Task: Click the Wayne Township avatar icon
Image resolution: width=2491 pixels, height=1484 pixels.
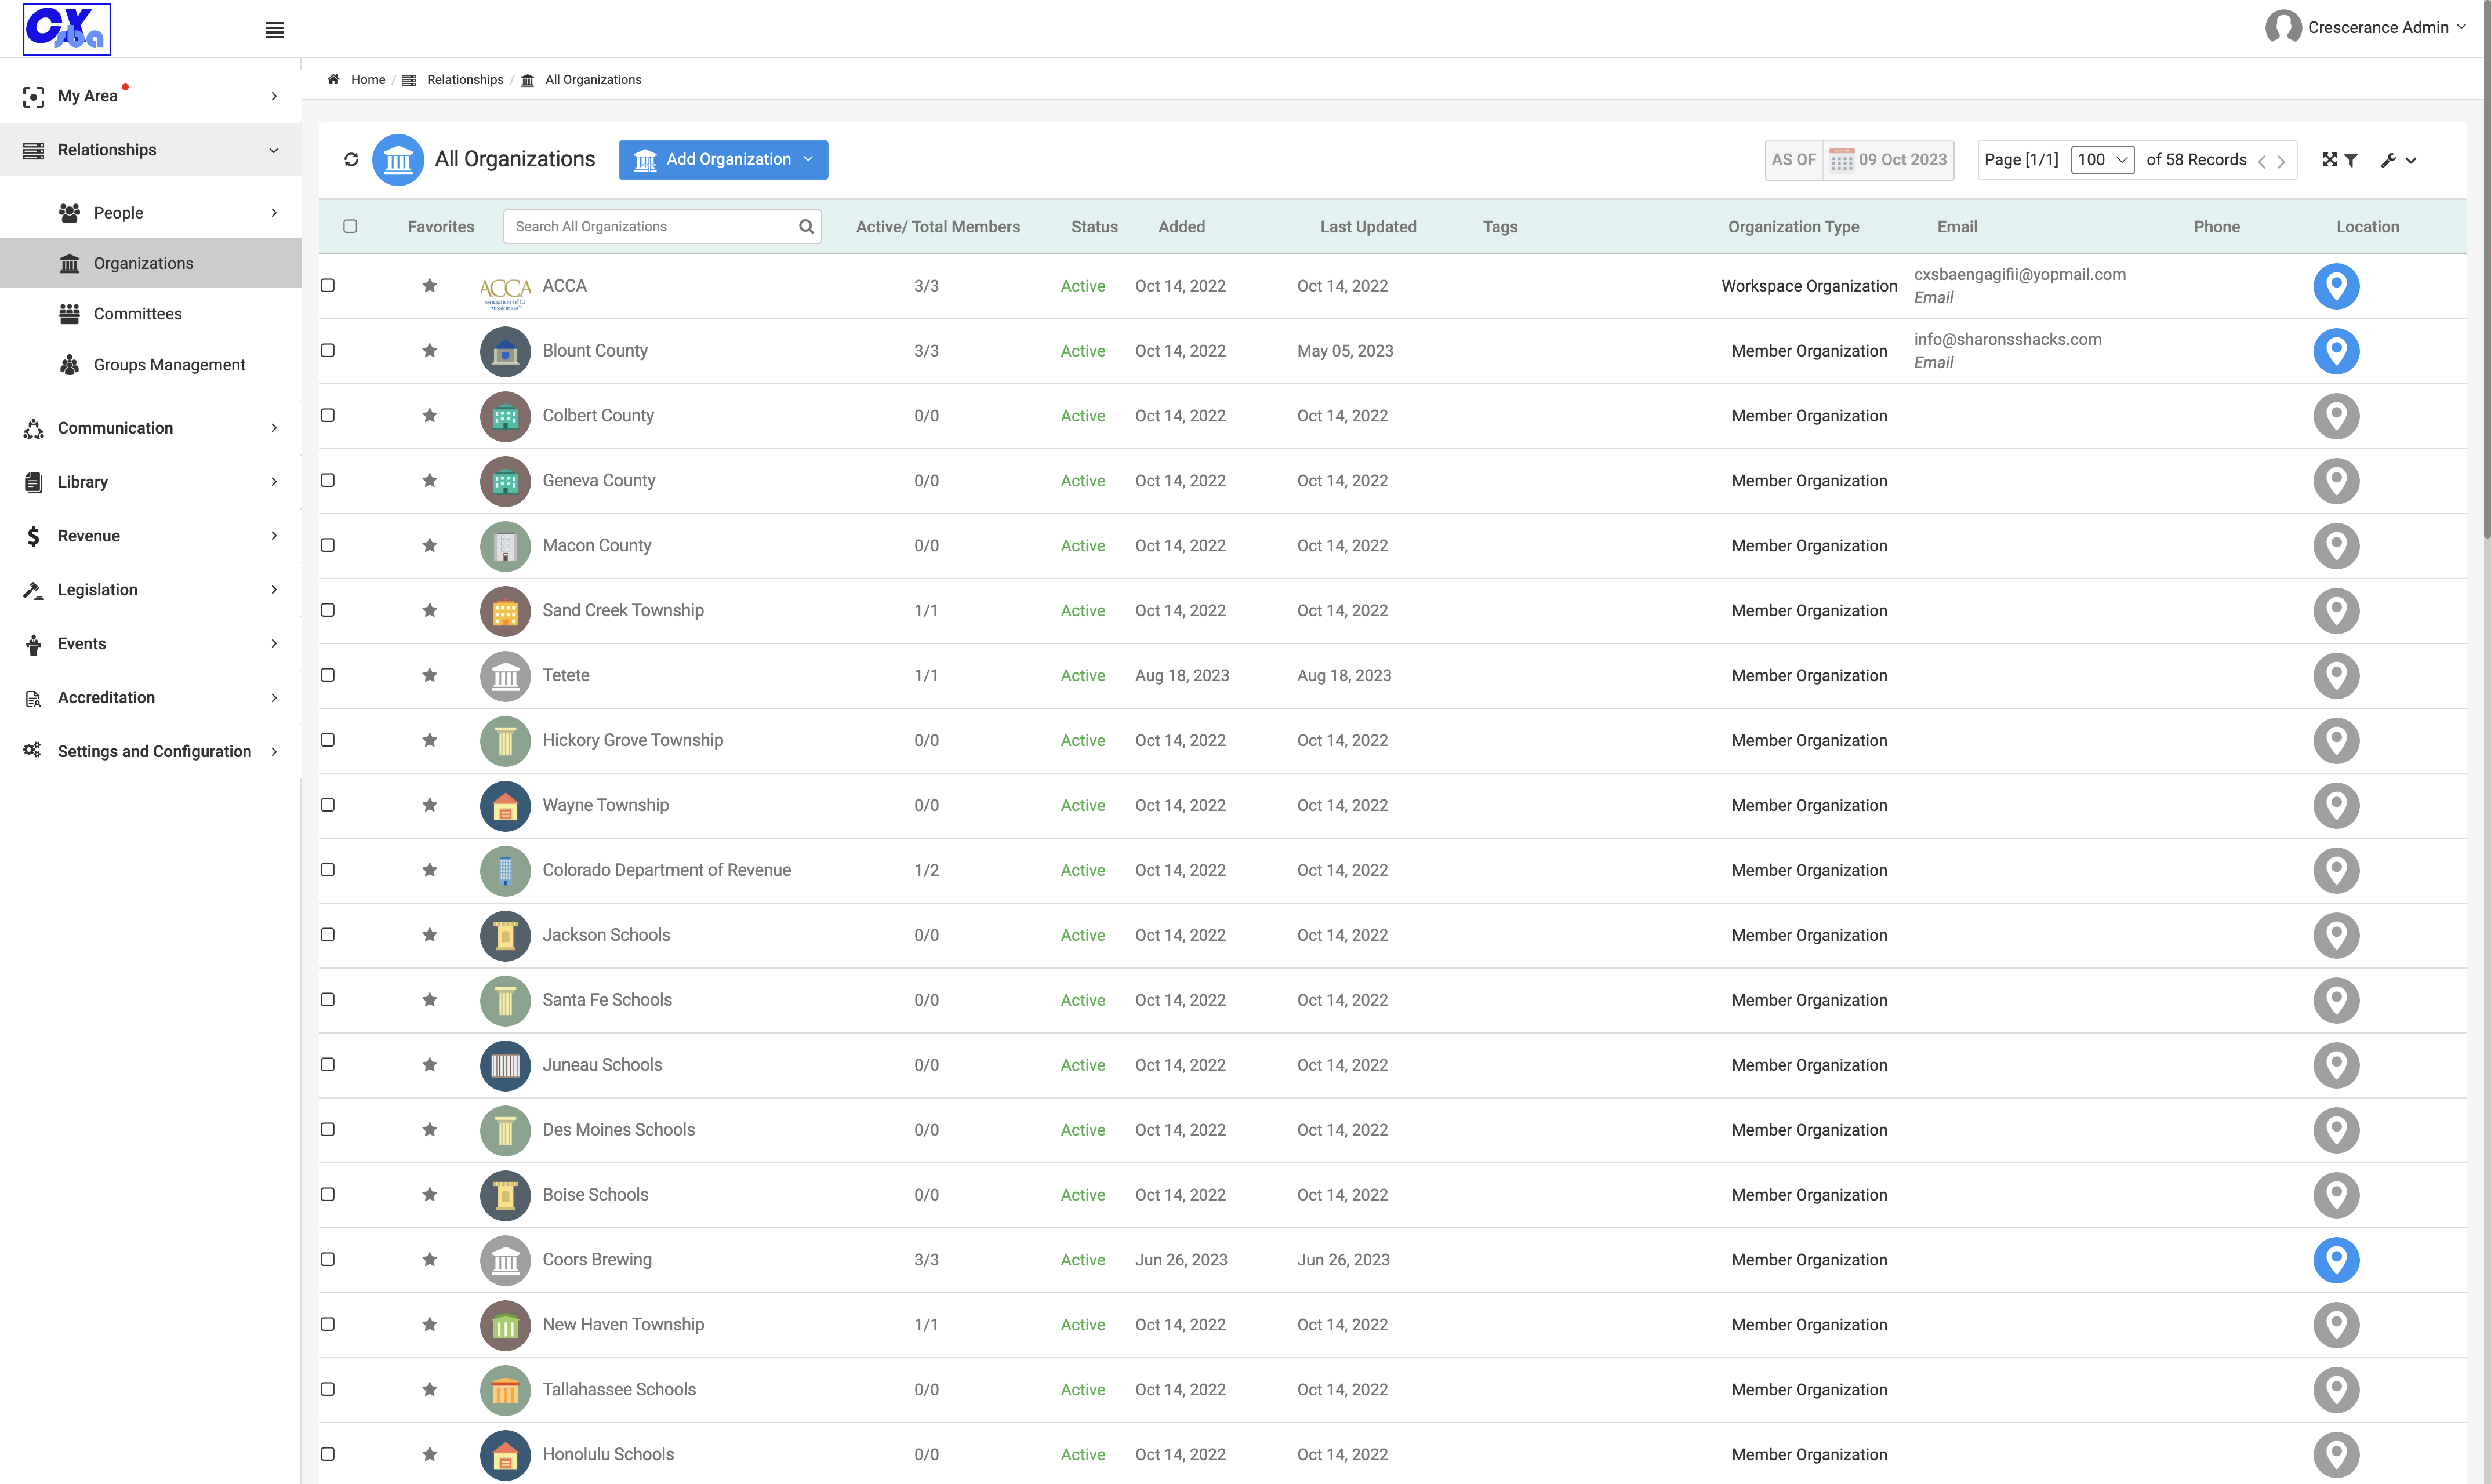Action: click(505, 805)
